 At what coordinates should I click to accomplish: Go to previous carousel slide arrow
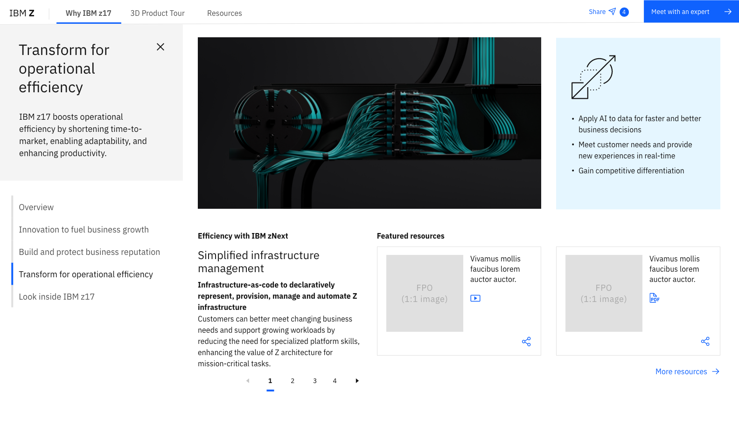pyautogui.click(x=248, y=381)
